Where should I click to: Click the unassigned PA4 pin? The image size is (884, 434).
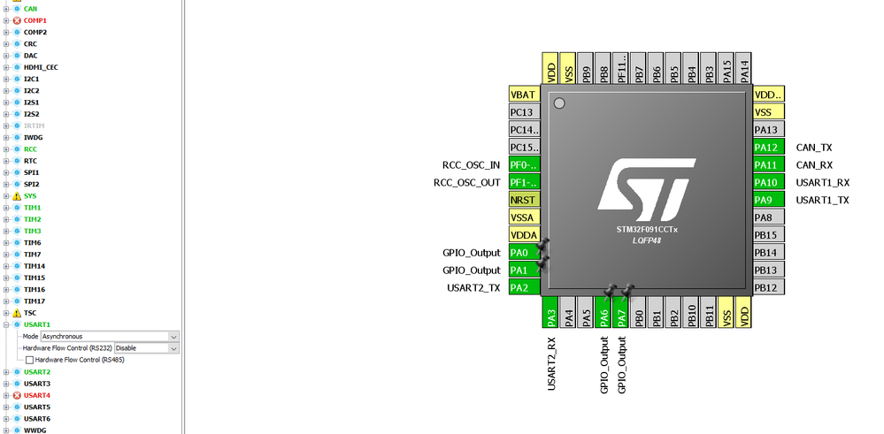coord(568,312)
